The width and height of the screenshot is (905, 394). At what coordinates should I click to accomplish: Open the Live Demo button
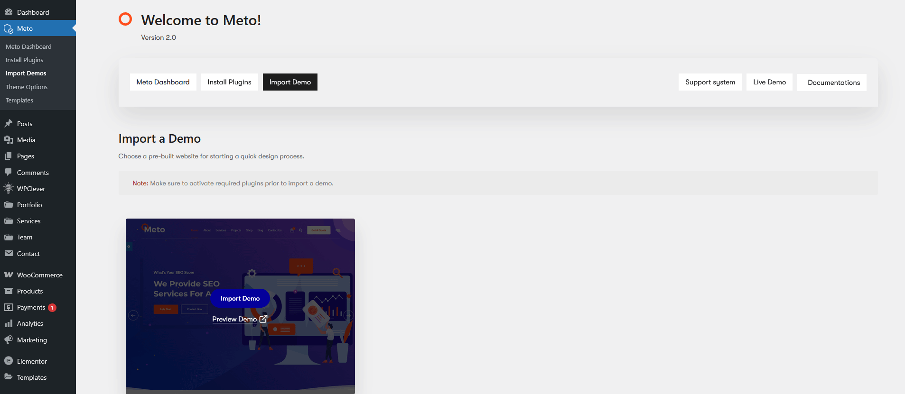pos(769,82)
